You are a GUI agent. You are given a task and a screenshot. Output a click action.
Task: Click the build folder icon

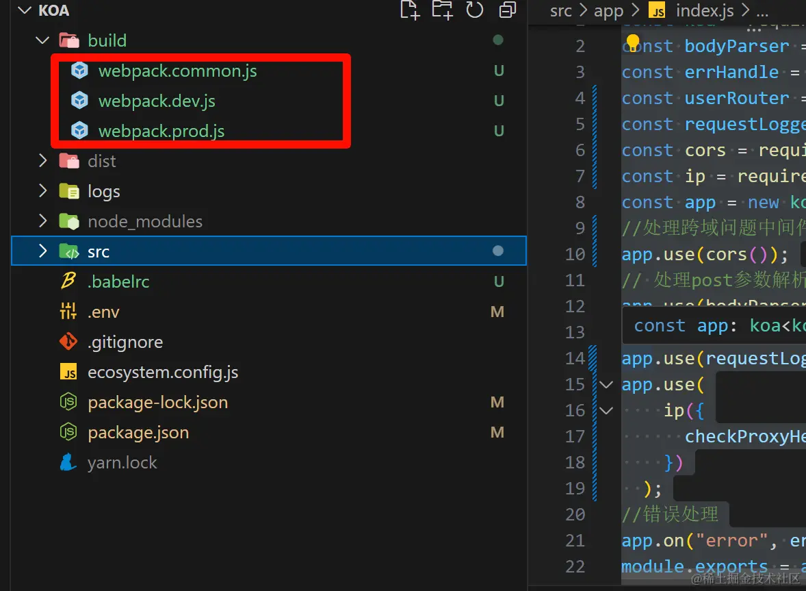coord(69,40)
